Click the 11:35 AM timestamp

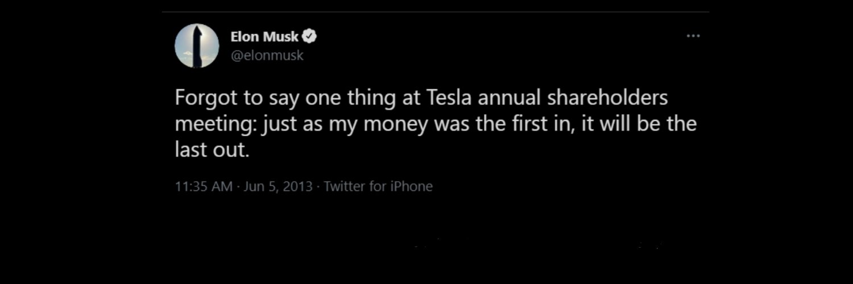coord(204,186)
